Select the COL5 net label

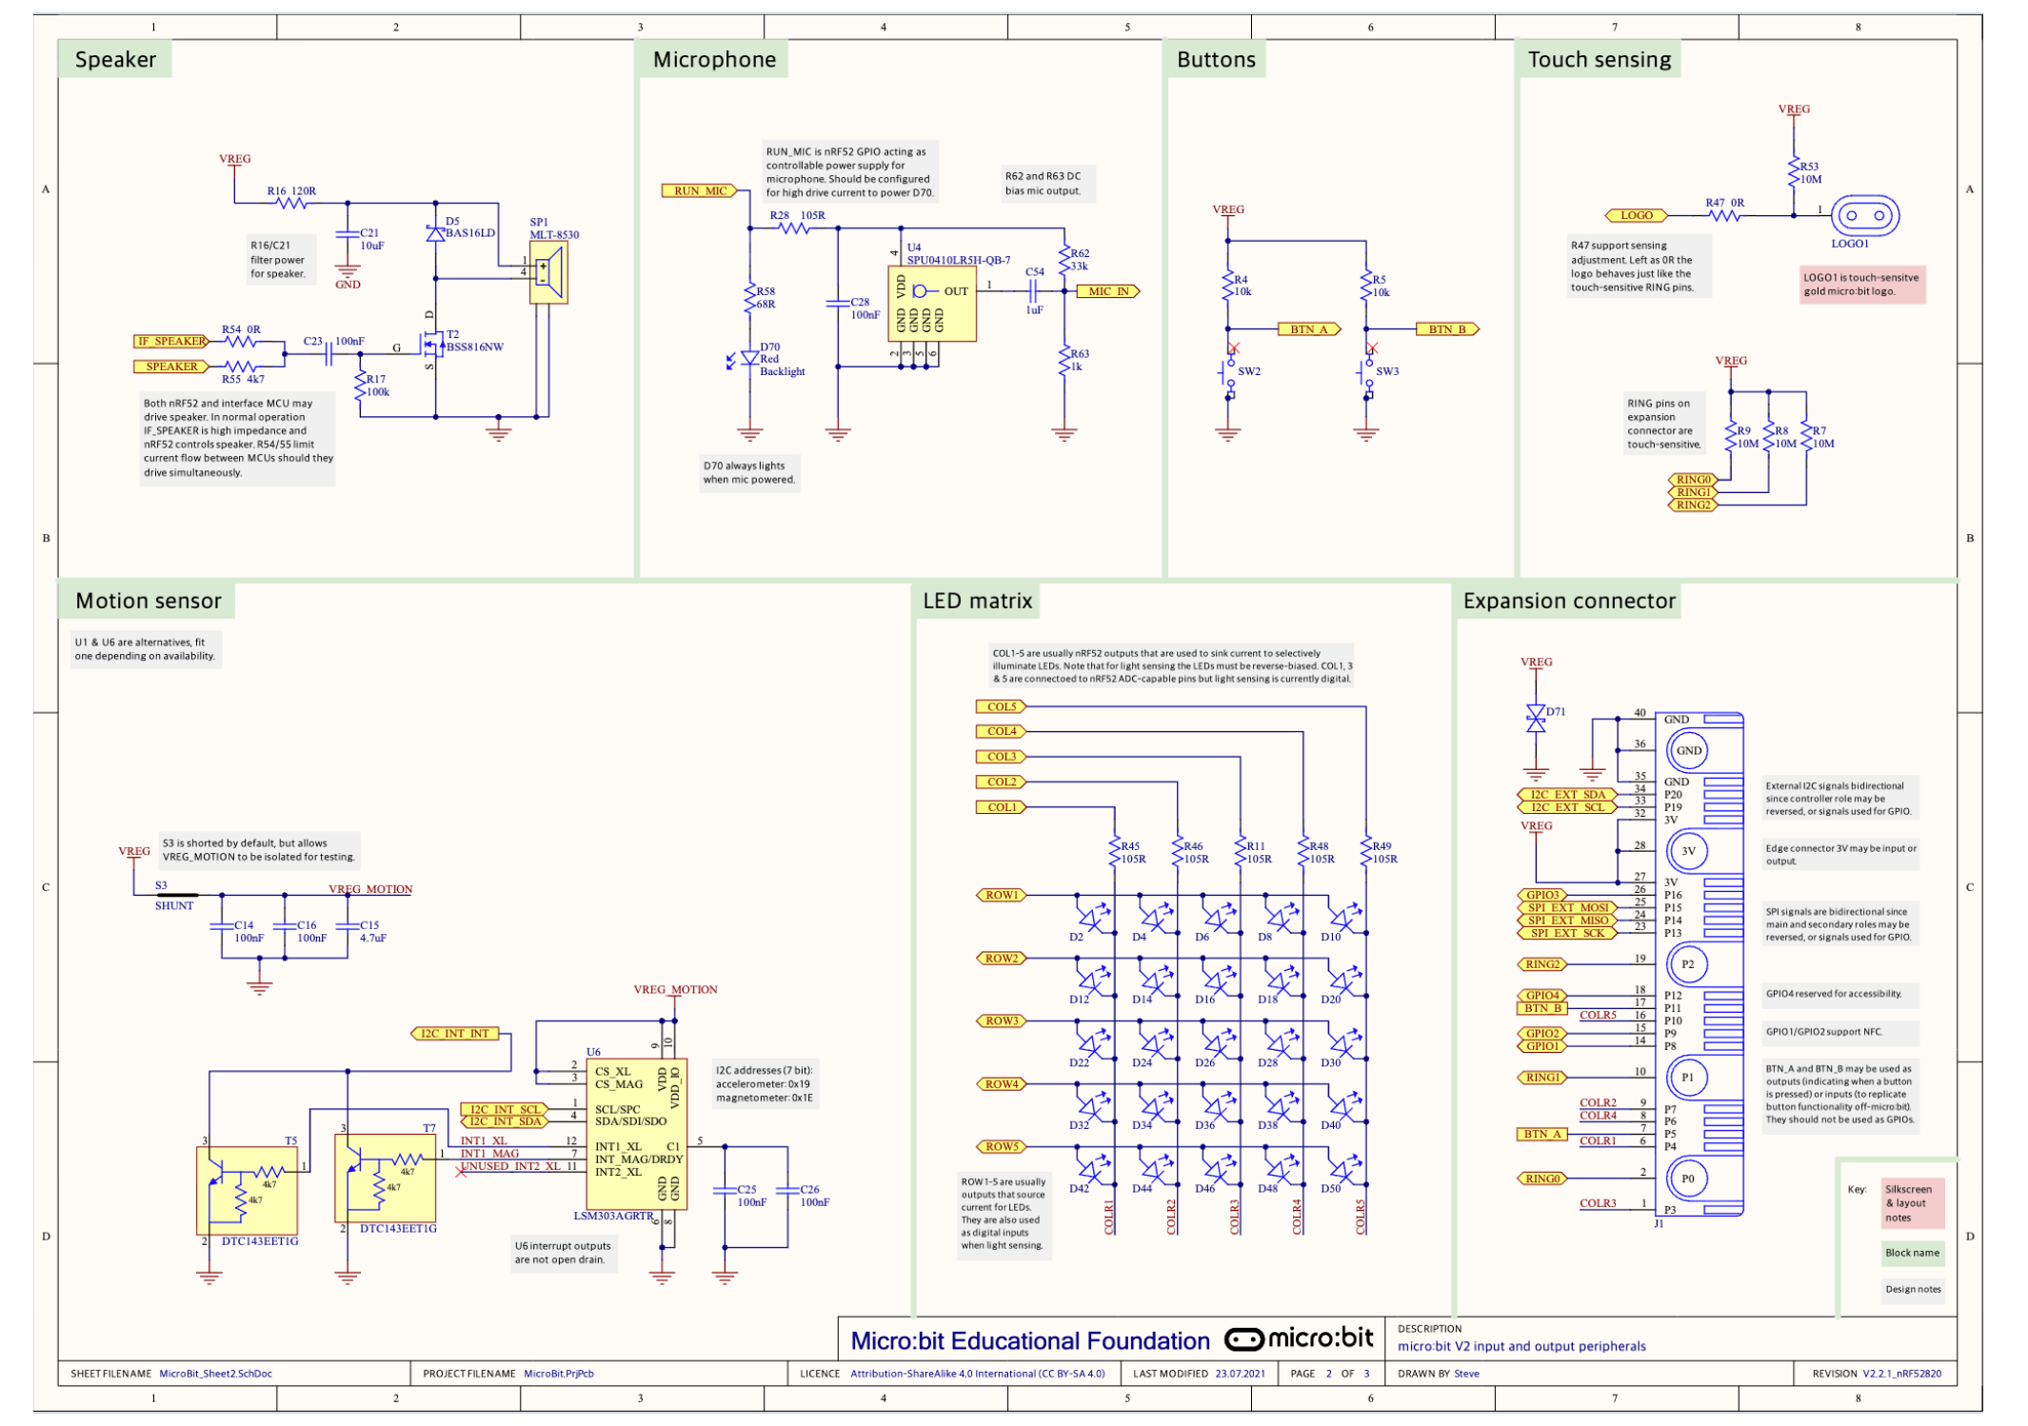coord(1001,706)
